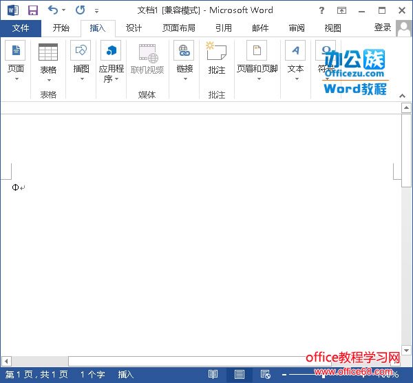Click the Word application icon in title bar
The image size is (413, 383).
click(13, 10)
